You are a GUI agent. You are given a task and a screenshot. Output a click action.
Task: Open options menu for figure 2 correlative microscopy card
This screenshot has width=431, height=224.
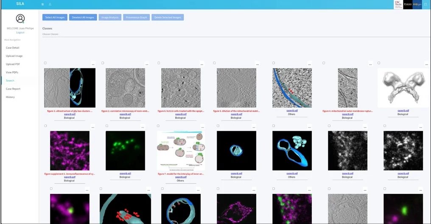tap(147, 64)
